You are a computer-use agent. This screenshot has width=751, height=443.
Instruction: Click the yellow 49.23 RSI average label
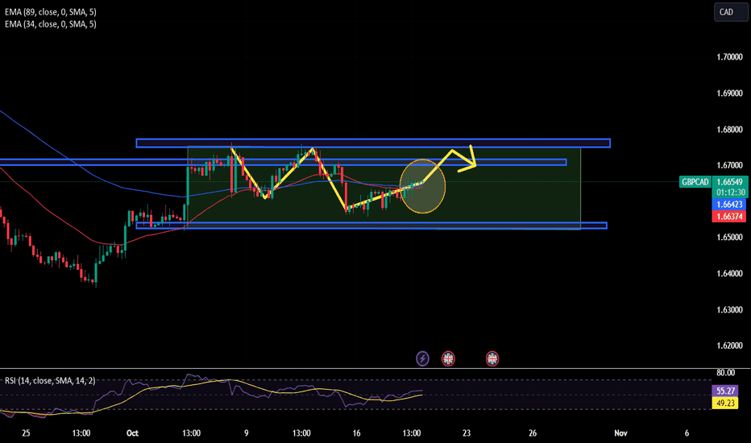(x=725, y=404)
